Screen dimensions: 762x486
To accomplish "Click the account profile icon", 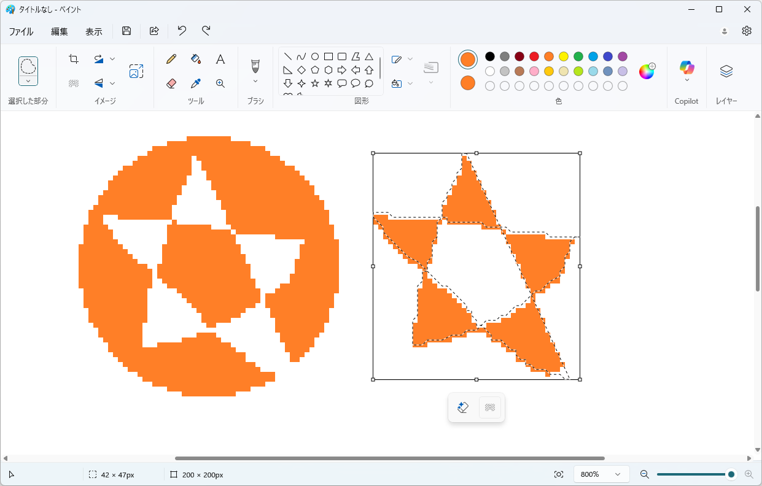I will click(725, 31).
